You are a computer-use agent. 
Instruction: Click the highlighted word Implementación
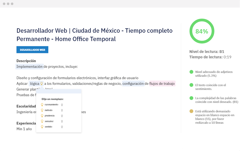point(29,67)
